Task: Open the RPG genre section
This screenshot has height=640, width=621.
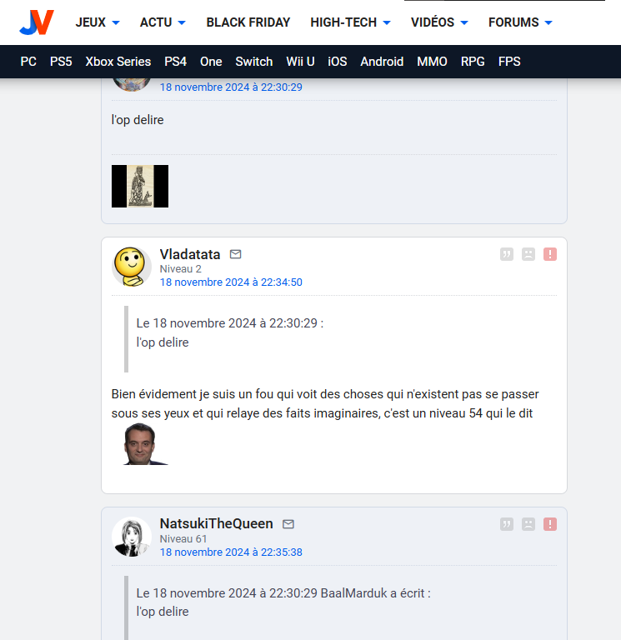Action: click(x=473, y=62)
